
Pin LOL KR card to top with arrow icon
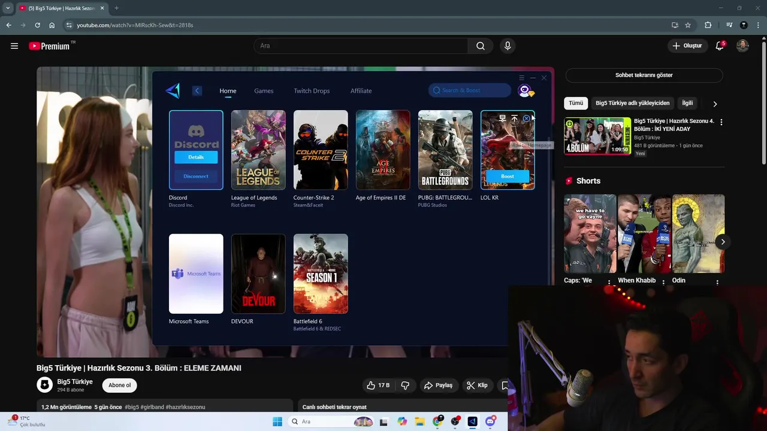click(x=514, y=119)
